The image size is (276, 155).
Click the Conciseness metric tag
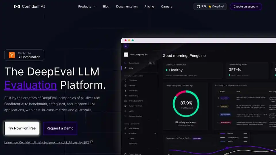224,106
